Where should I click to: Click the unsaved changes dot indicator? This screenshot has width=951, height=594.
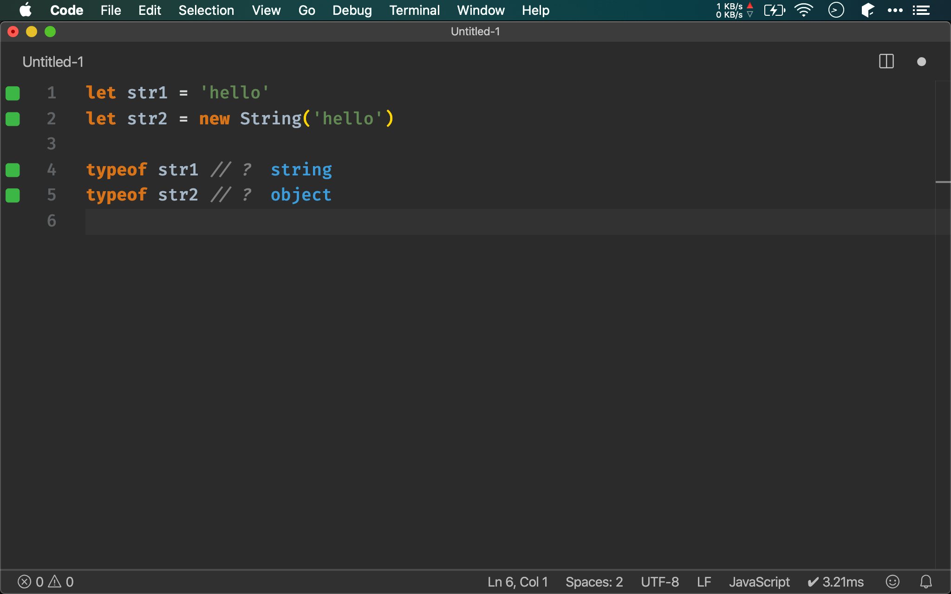point(921,62)
